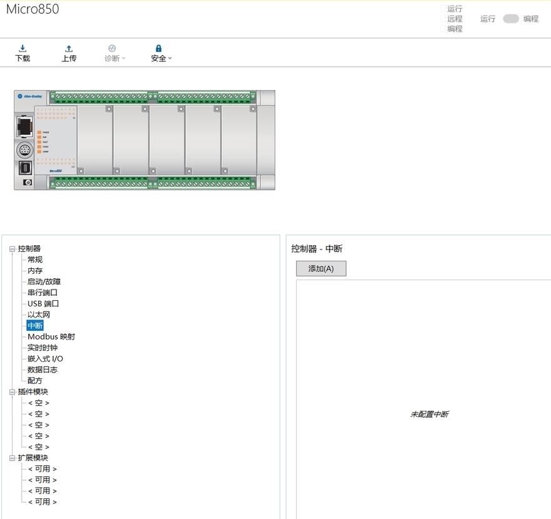The height and width of the screenshot is (519, 551).
Task: Select the last < 可用 > expansion slot
Action: [x=43, y=501]
